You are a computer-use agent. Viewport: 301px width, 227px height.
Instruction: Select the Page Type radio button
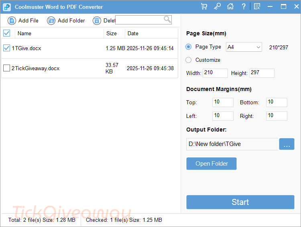pyautogui.click(x=189, y=47)
